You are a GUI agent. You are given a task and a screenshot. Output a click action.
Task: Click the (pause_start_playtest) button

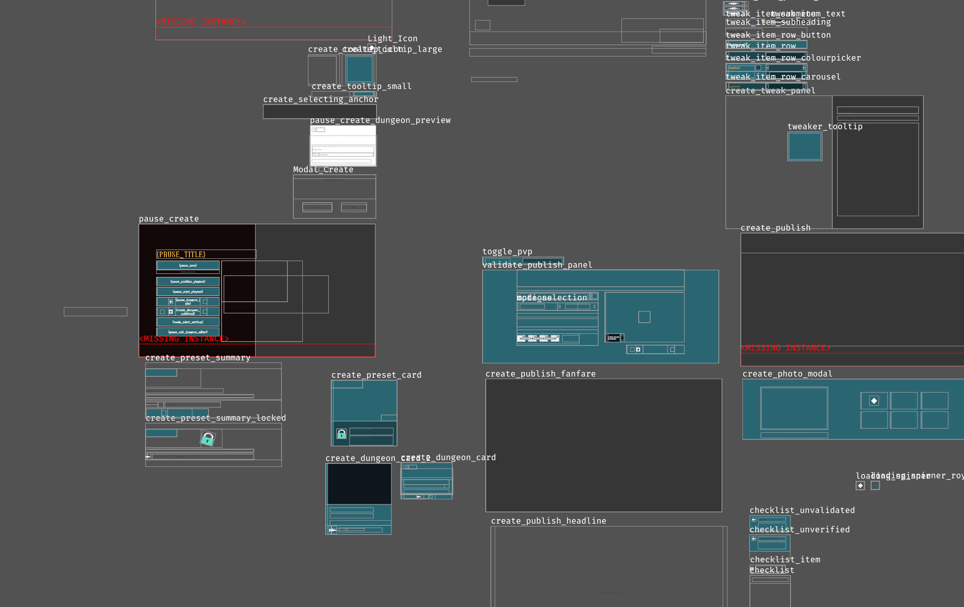click(188, 291)
